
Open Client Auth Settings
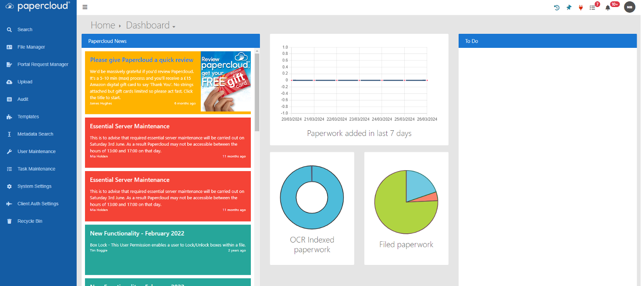(38, 204)
